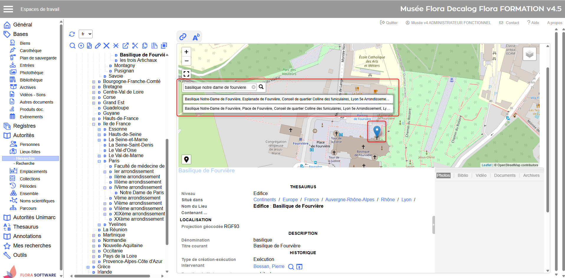Open the language dropdown showing fr
The width and height of the screenshot is (565, 278).
pyautogui.click(x=86, y=34)
